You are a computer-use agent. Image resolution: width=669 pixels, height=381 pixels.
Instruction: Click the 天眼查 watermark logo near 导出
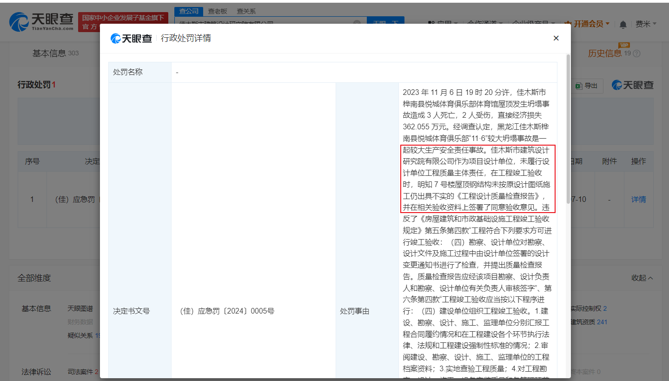632,86
